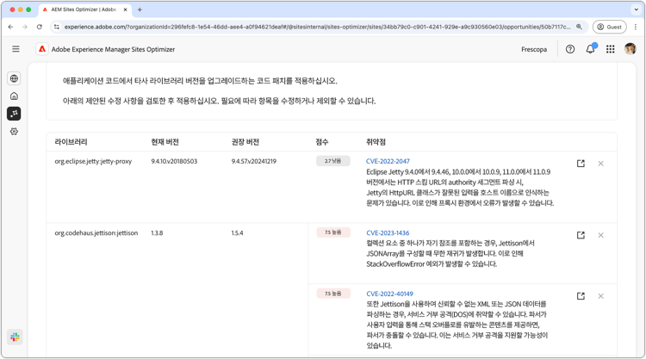Open the settings gear in sidebar
Image resolution: width=646 pixels, height=359 pixels.
[x=14, y=132]
